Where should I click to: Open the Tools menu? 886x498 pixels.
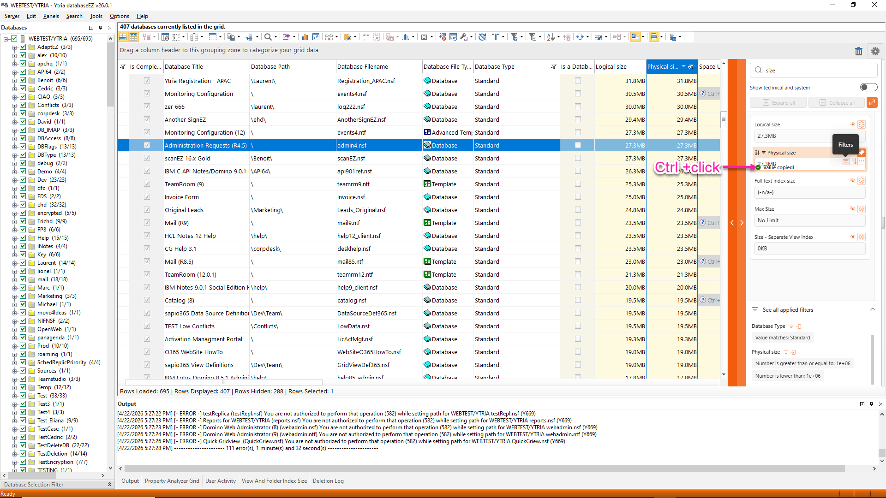[96, 16]
